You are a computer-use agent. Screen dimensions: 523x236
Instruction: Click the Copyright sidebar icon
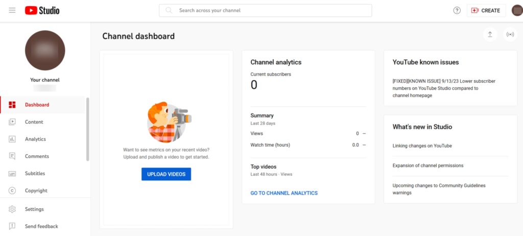point(13,191)
